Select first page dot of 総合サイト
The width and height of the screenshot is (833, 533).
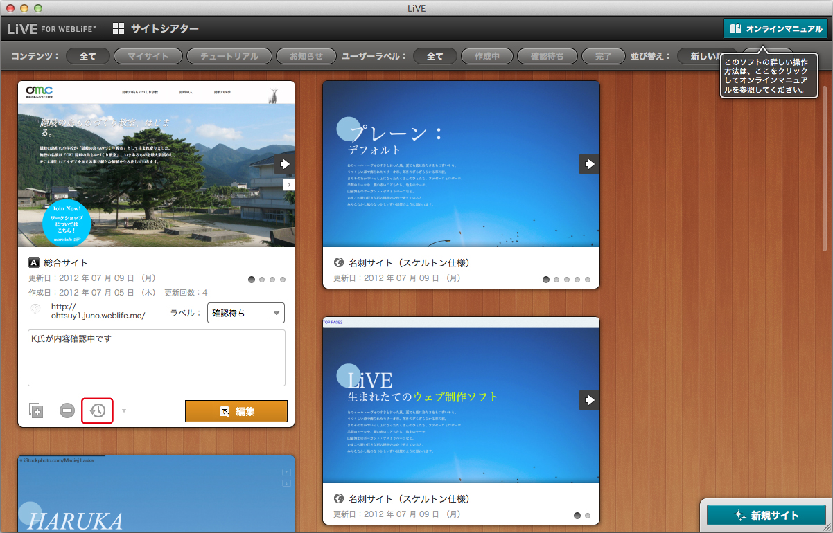pos(252,280)
